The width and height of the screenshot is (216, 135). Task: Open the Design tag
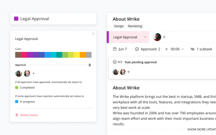tap(119, 26)
